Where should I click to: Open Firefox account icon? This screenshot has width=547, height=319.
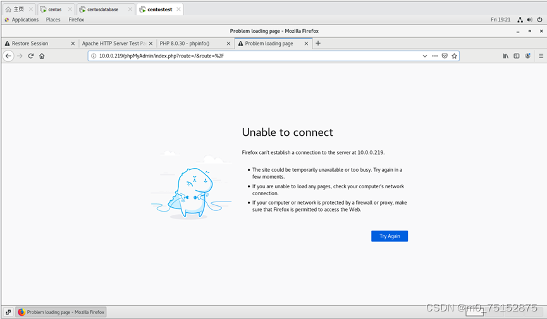[x=528, y=56]
